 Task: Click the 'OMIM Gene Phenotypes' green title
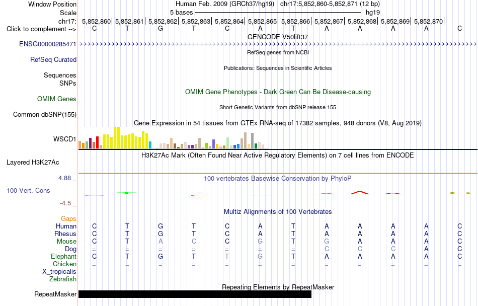278,92
